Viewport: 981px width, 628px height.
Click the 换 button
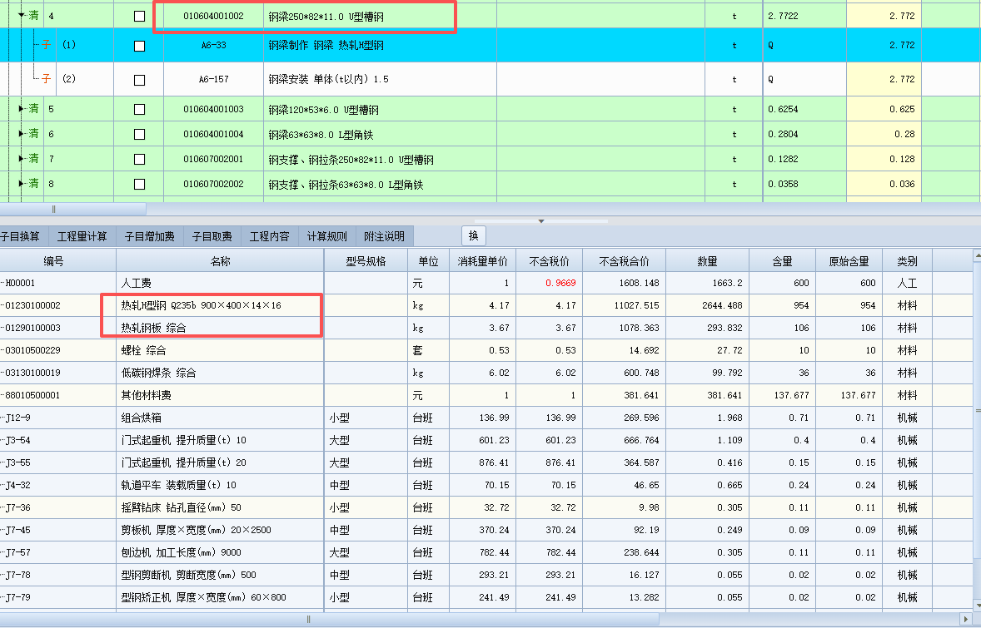(x=474, y=235)
